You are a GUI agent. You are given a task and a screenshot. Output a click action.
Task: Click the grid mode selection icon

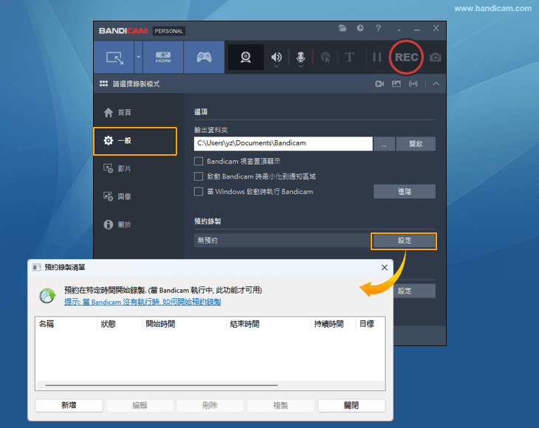coord(103,84)
